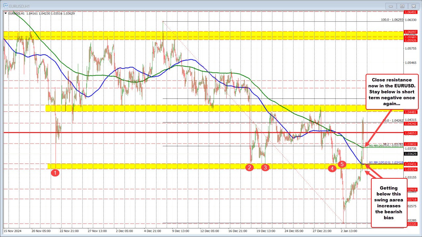Select the red circled marker 4

(332, 168)
